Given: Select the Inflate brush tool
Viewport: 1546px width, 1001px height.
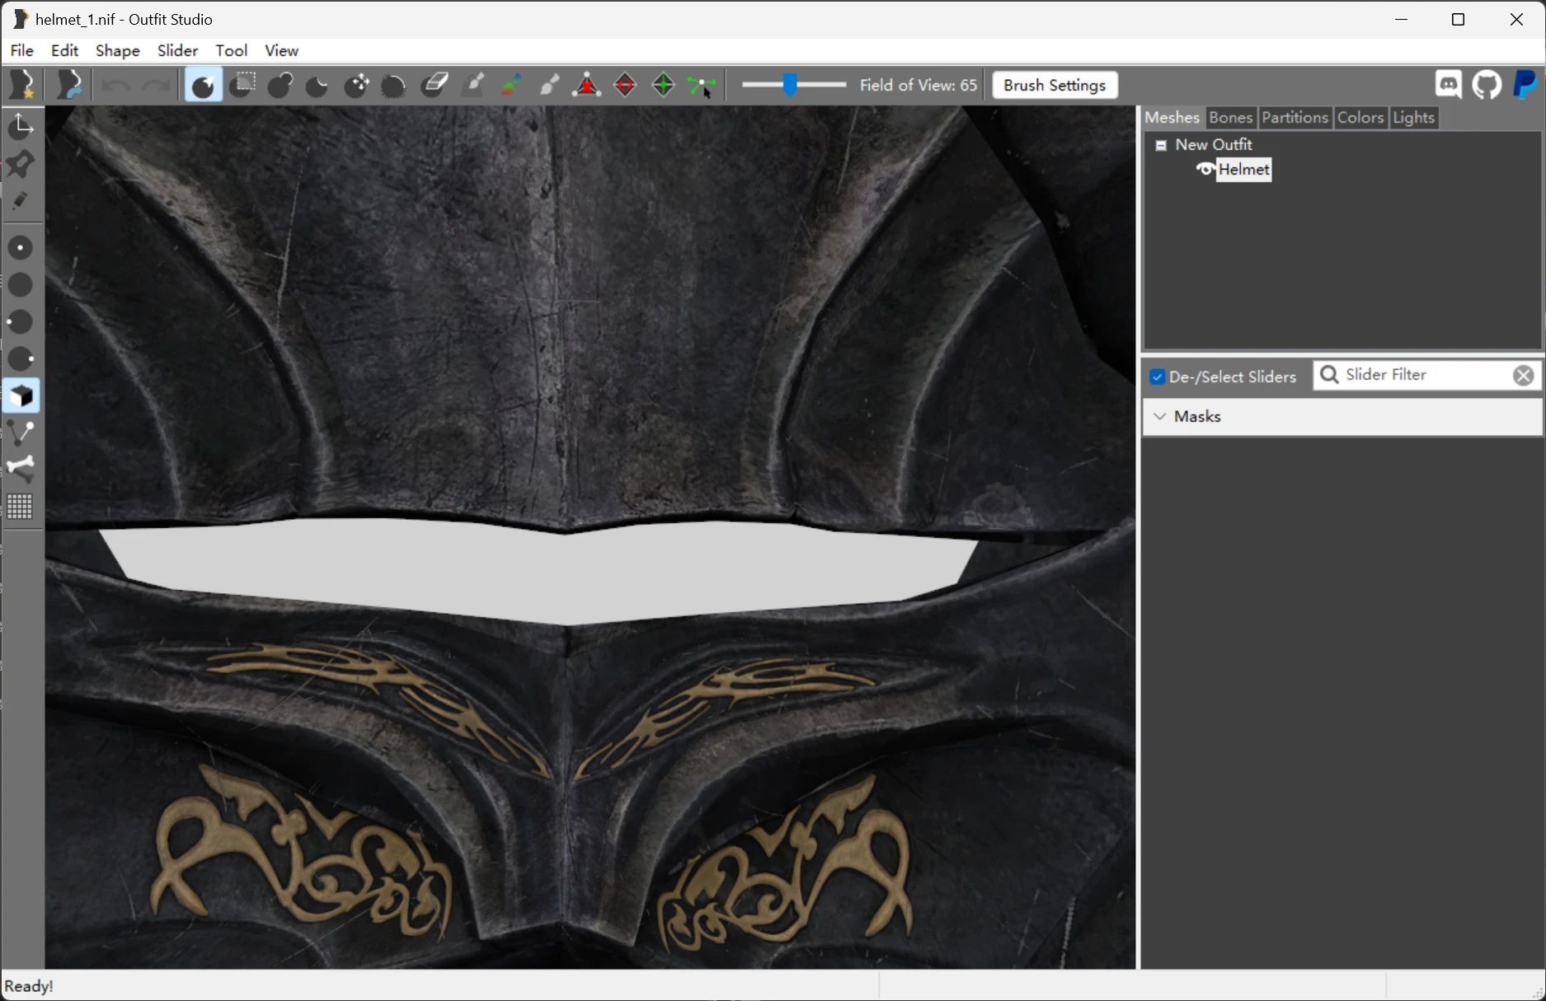Looking at the screenshot, I should pos(280,85).
